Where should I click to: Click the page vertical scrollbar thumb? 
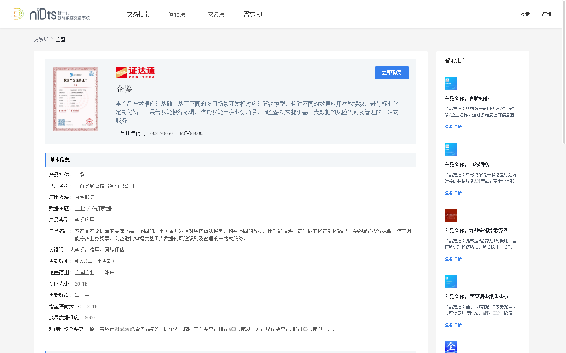click(x=564, y=72)
